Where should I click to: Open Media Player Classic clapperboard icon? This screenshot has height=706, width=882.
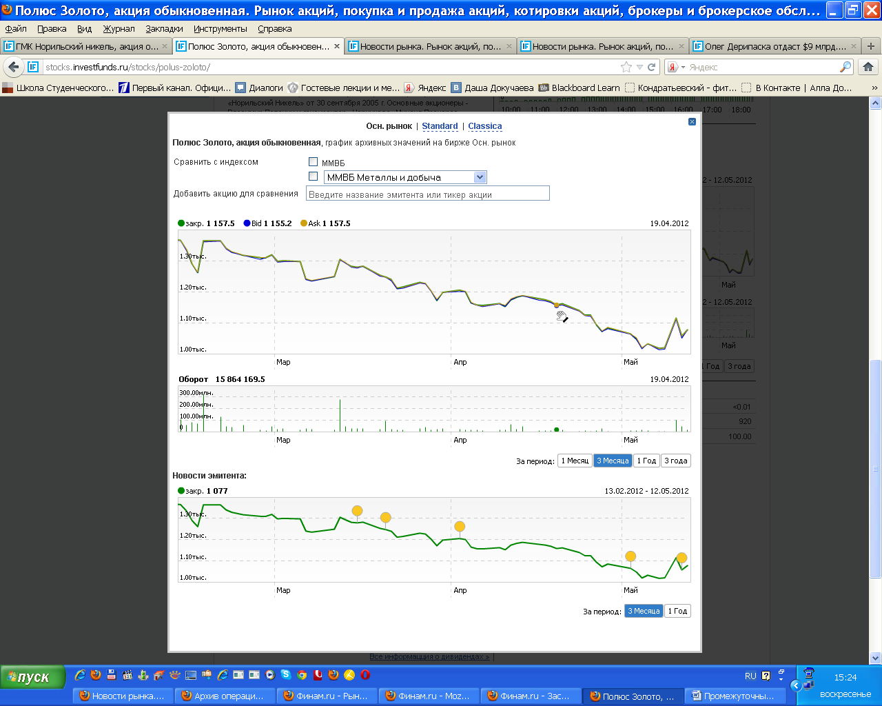pyautogui.click(x=127, y=675)
